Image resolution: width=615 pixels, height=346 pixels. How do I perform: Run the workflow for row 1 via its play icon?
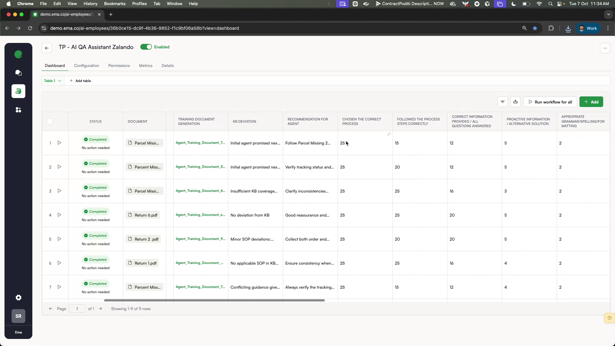tap(59, 143)
